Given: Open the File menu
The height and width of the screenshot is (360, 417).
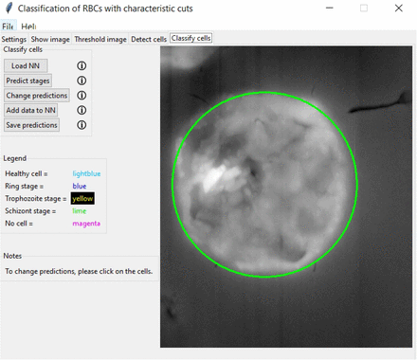Looking at the screenshot, I should coord(8,27).
